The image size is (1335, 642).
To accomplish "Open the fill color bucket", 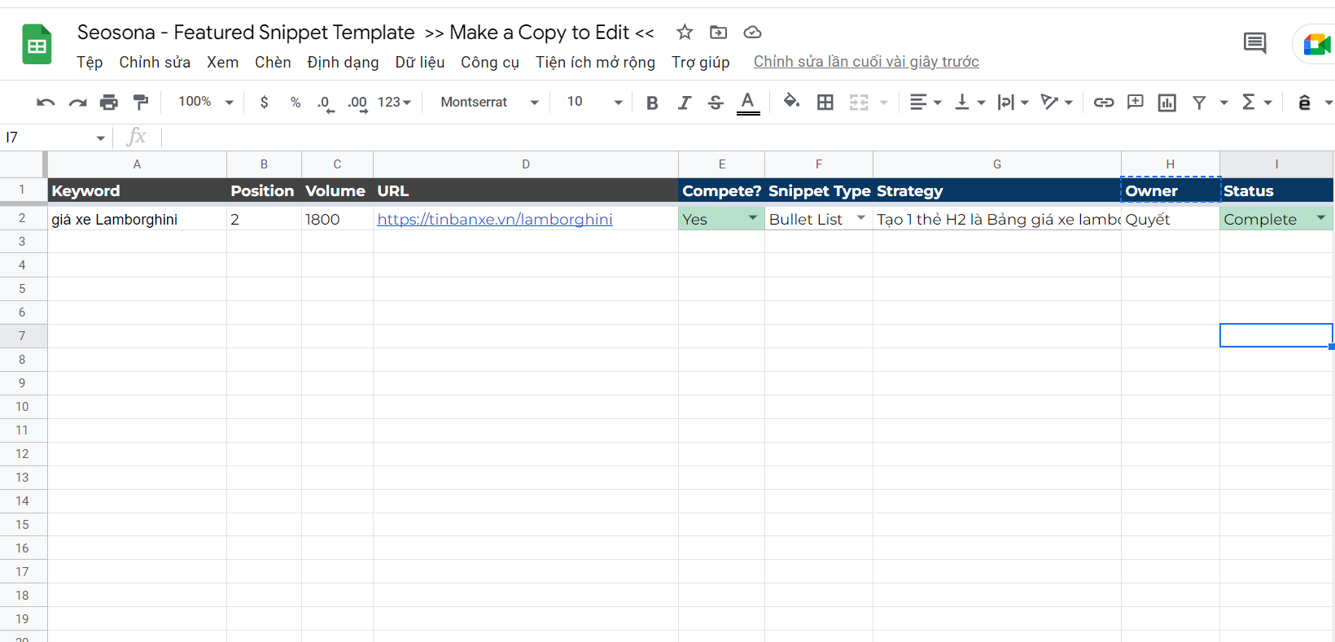I will [x=791, y=102].
